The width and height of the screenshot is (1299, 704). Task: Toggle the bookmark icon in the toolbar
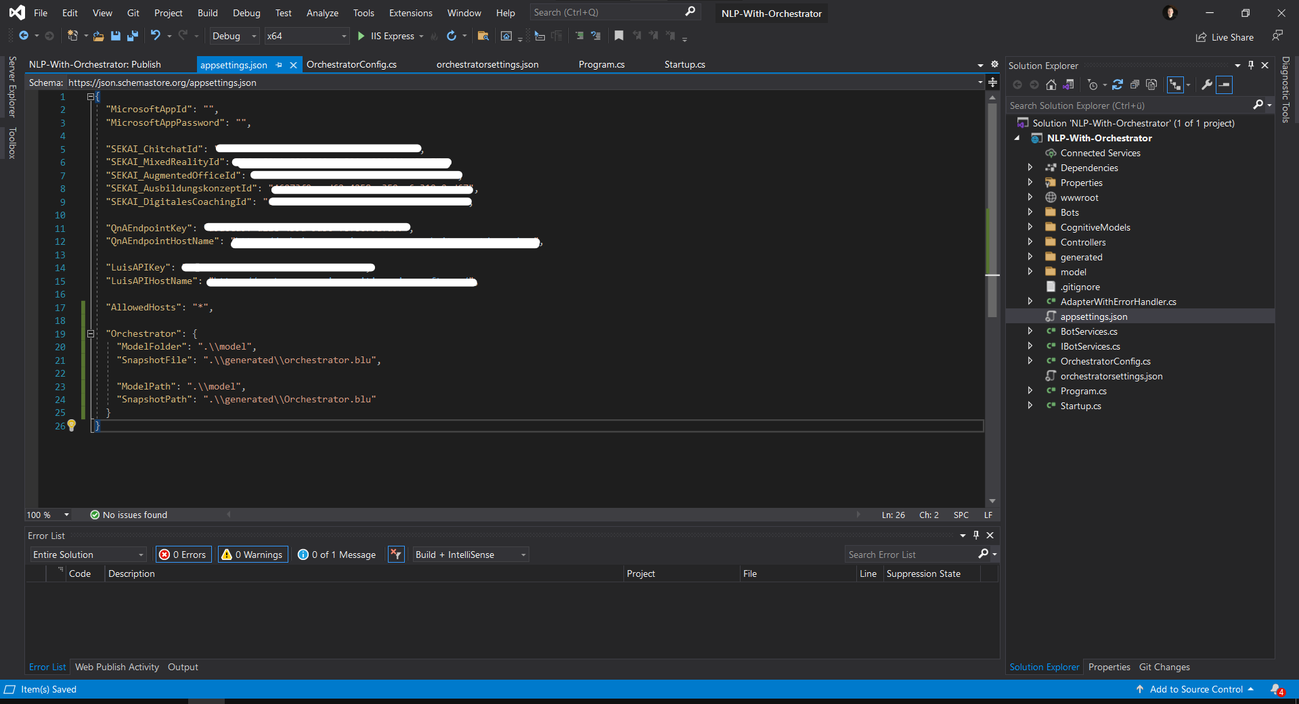point(619,36)
